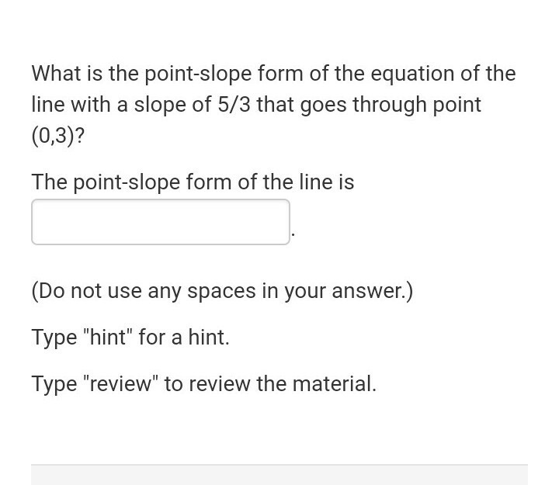Viewport: 559px width, 485px height.
Task: Click the word "review" in quotes
Action: coord(120,384)
